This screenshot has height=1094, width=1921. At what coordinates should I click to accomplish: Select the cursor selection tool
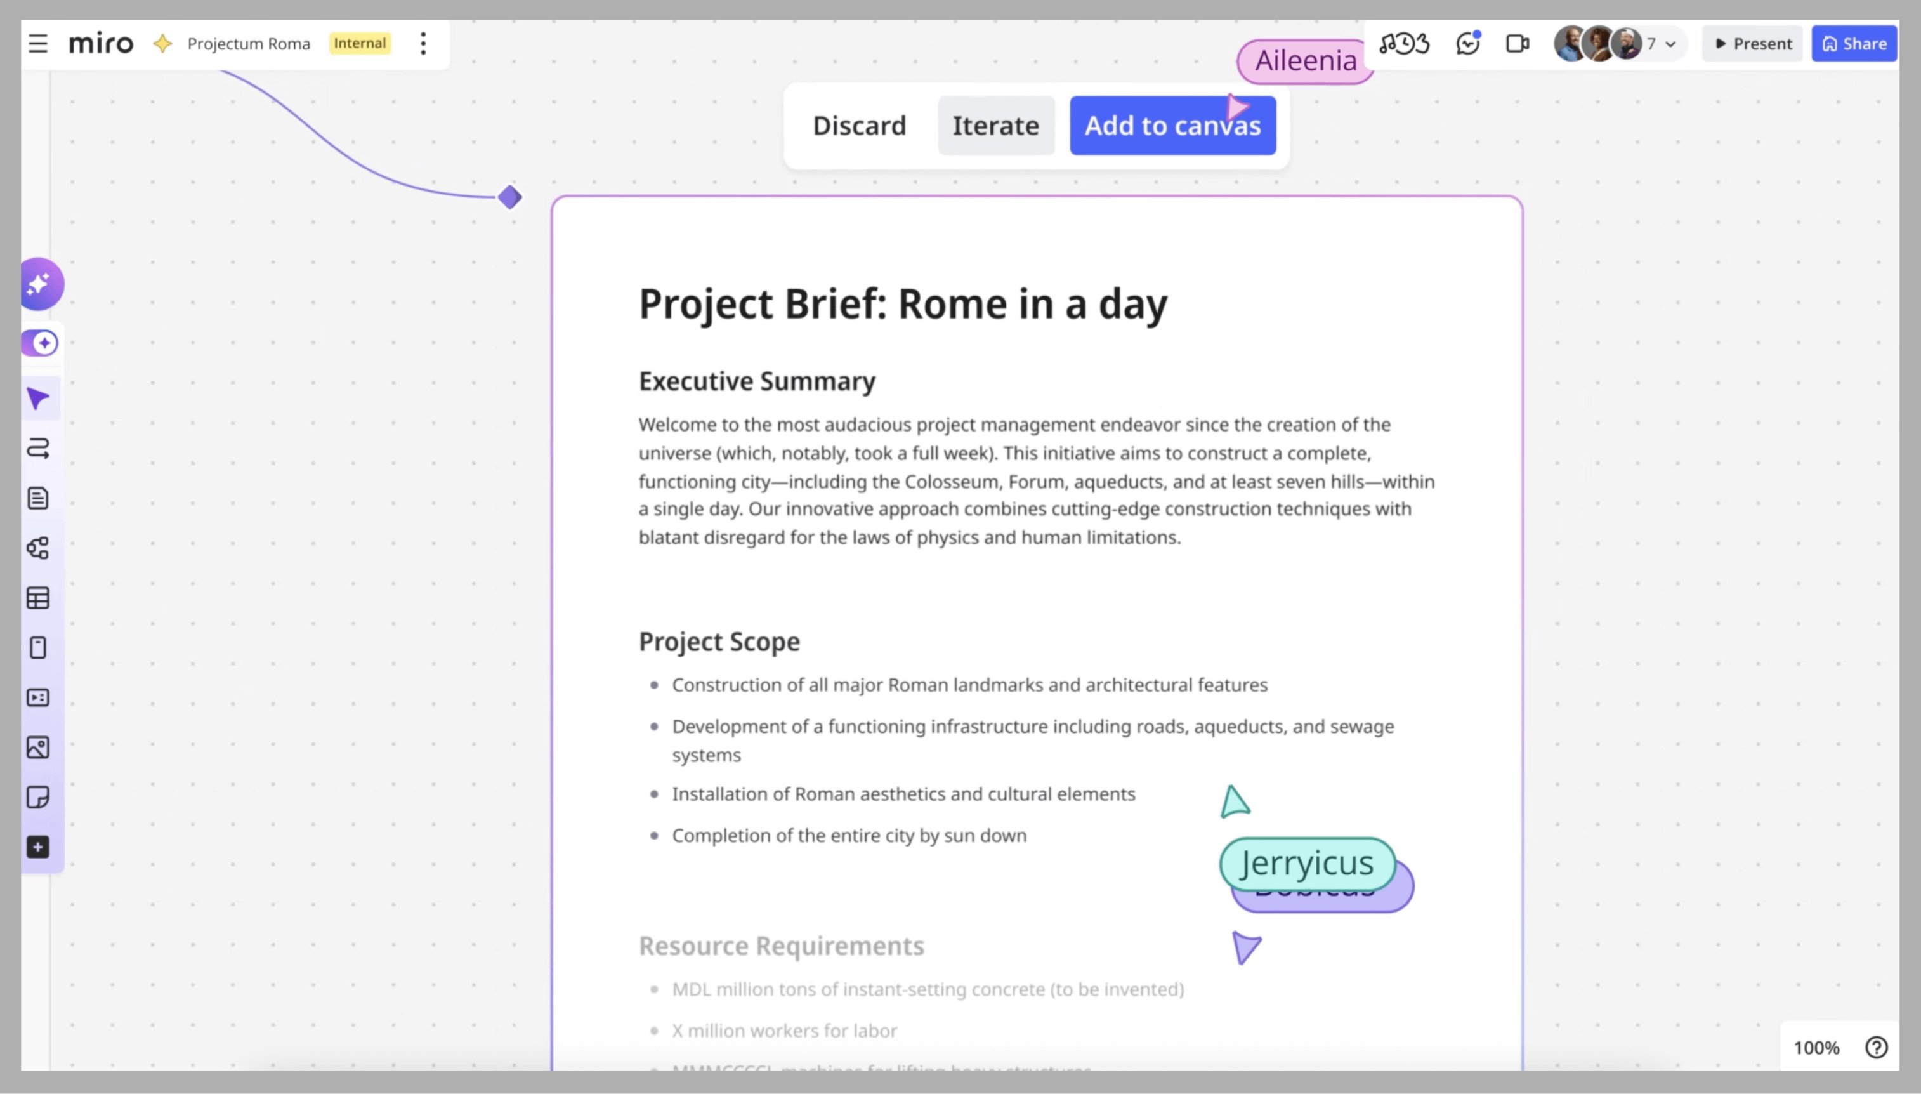[38, 399]
